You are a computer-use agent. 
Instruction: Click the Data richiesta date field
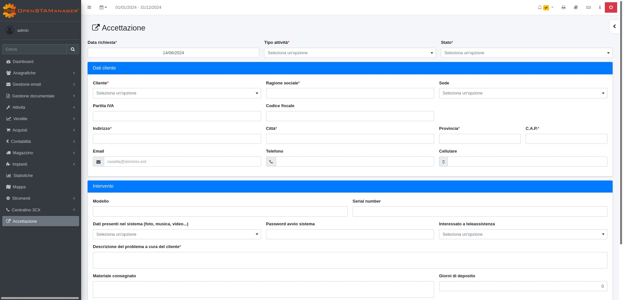click(173, 53)
